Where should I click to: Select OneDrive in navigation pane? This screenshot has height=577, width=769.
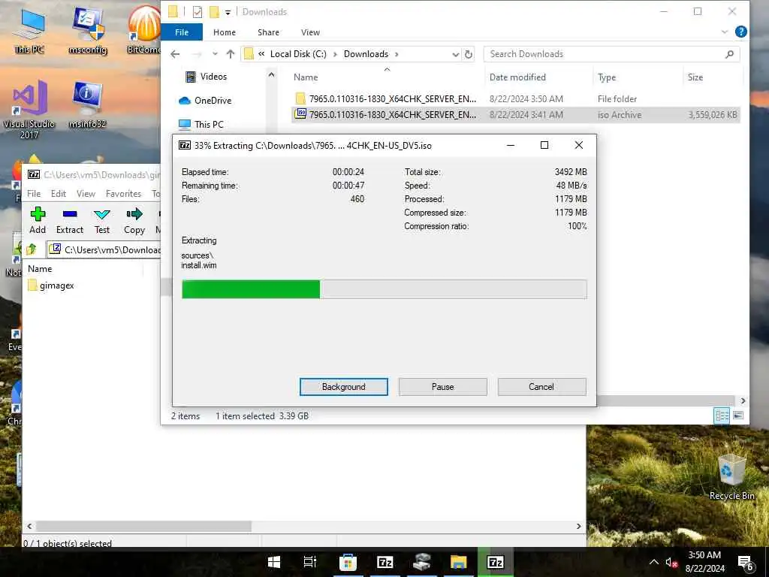[205, 101]
